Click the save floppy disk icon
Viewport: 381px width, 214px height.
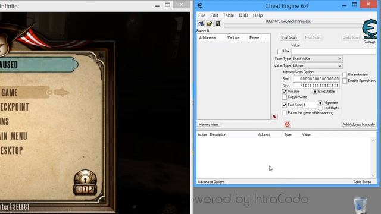217,24
